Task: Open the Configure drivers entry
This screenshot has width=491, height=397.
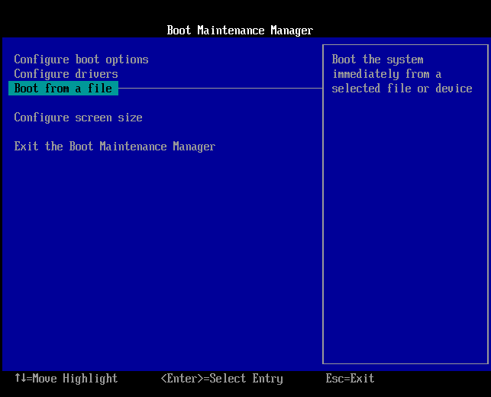Action: pos(66,74)
